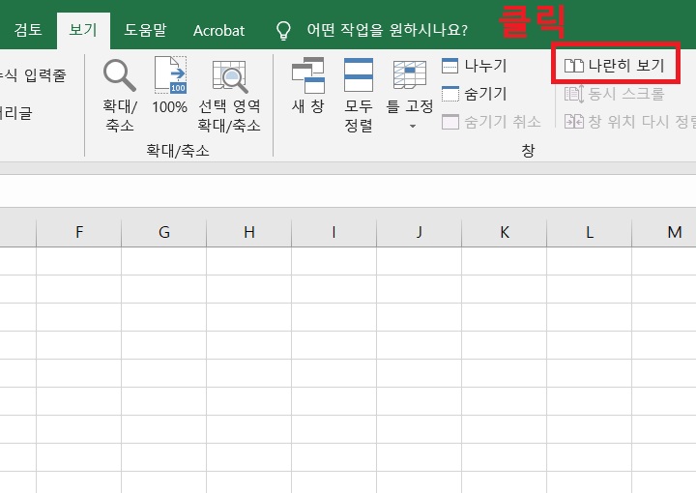Type in 어떤 작업을 원하시나요 search box

pyautogui.click(x=387, y=30)
